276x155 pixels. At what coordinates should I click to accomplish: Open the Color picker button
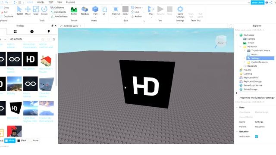[125, 11]
